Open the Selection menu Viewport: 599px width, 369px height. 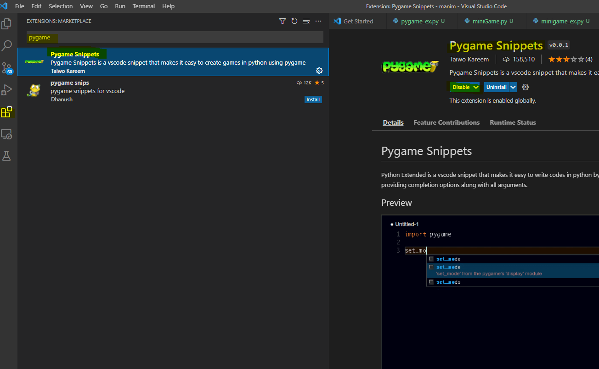click(x=61, y=6)
